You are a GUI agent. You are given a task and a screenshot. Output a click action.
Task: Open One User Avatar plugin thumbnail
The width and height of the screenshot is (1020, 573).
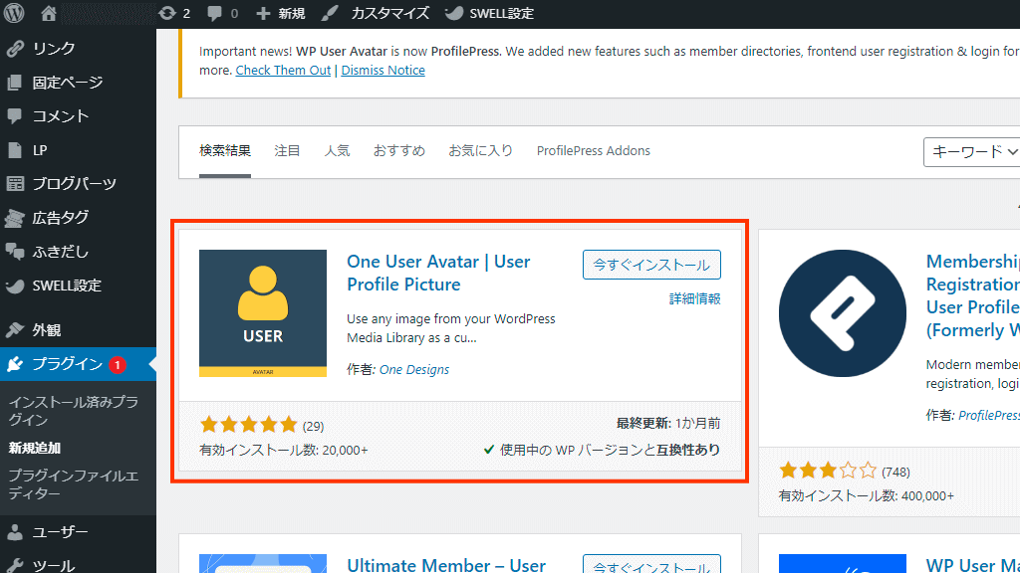coord(263,313)
